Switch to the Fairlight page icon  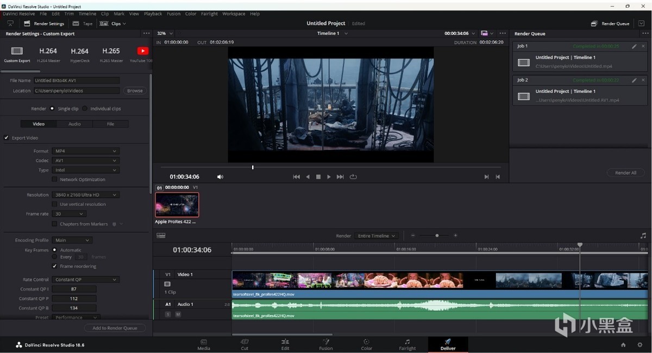(407, 342)
